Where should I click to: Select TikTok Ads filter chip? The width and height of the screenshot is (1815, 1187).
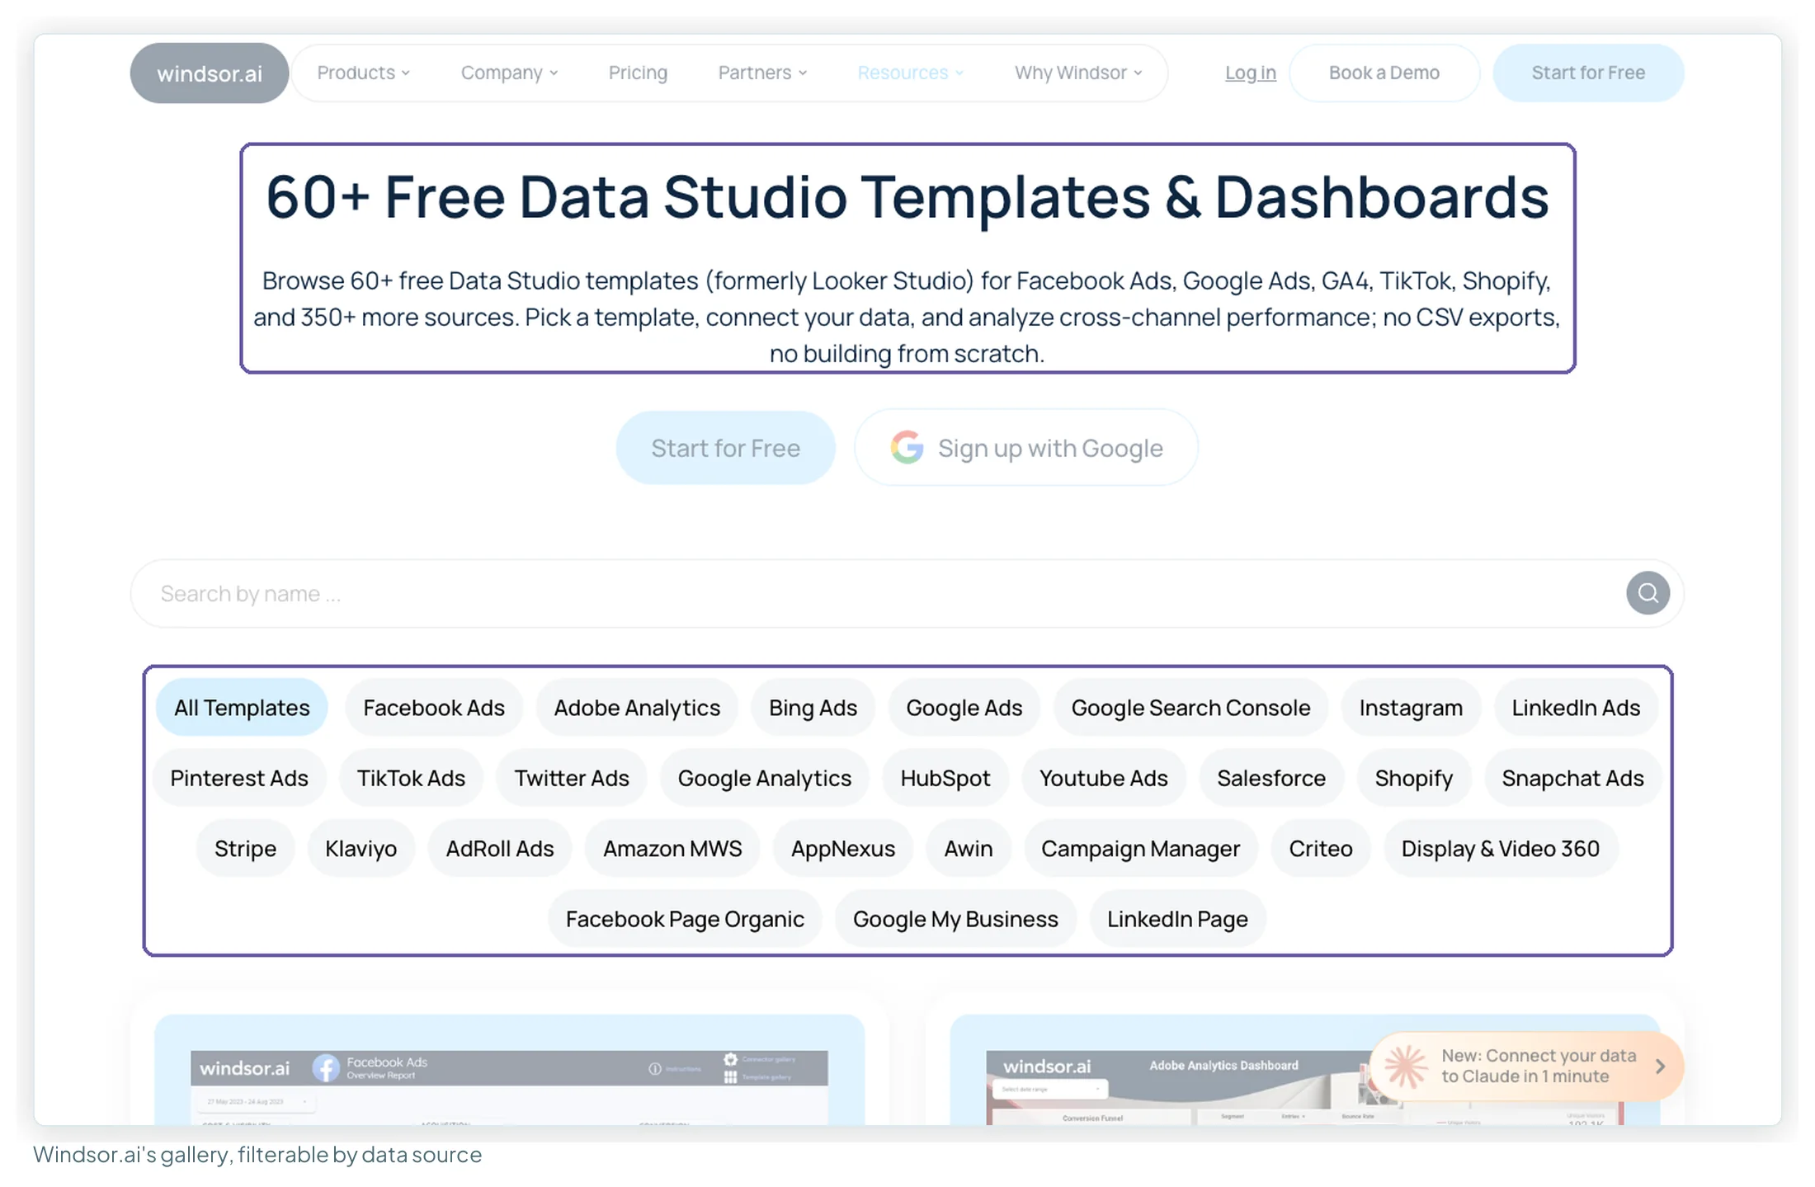pos(411,778)
